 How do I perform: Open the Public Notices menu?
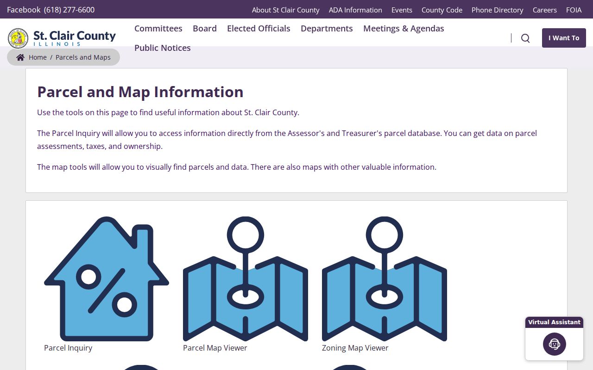click(x=163, y=48)
